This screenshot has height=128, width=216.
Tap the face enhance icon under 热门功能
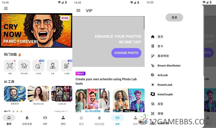click(10, 66)
